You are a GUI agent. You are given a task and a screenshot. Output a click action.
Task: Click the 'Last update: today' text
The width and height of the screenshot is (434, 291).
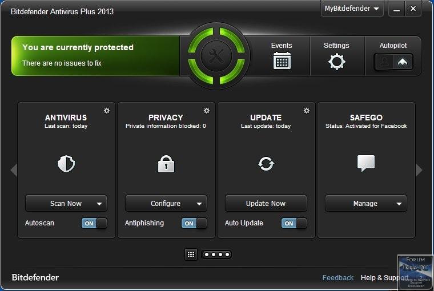click(266, 126)
